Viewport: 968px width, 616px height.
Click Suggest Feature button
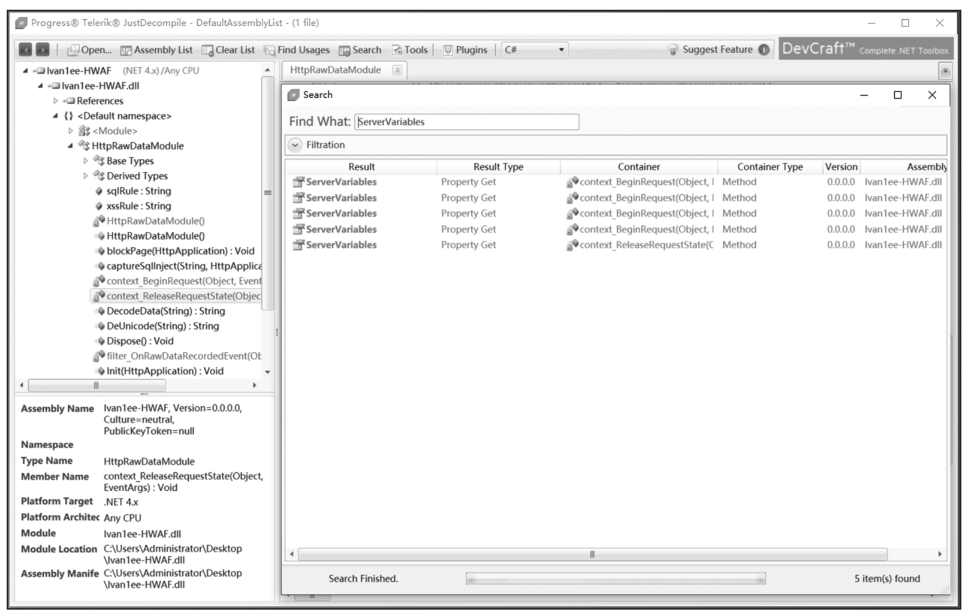pos(711,50)
